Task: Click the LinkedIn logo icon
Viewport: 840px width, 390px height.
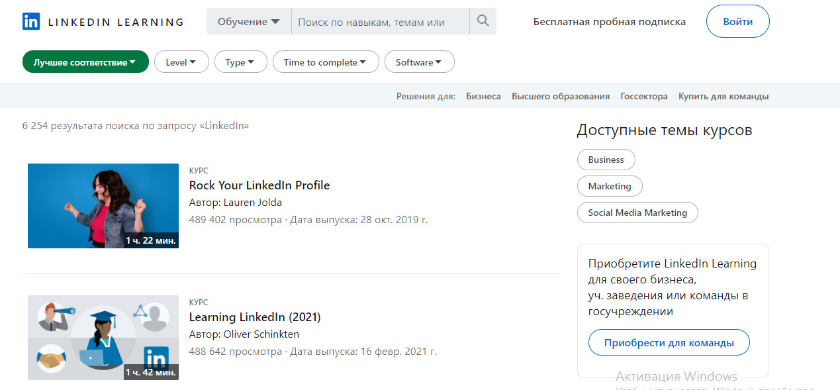Action: 31,21
